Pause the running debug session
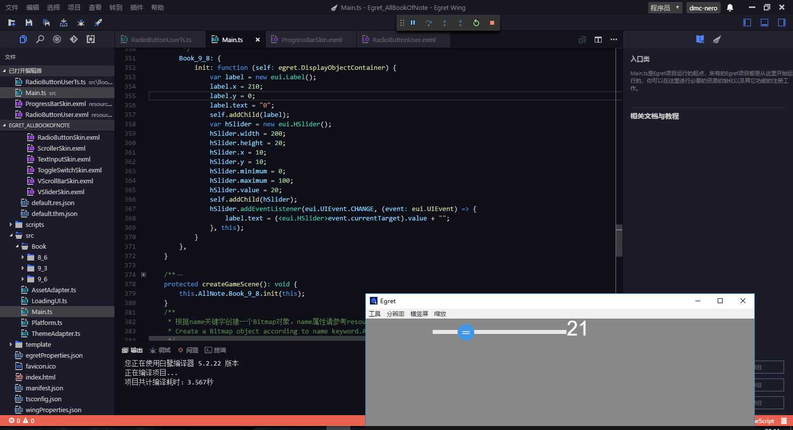The image size is (793, 430). click(x=413, y=23)
